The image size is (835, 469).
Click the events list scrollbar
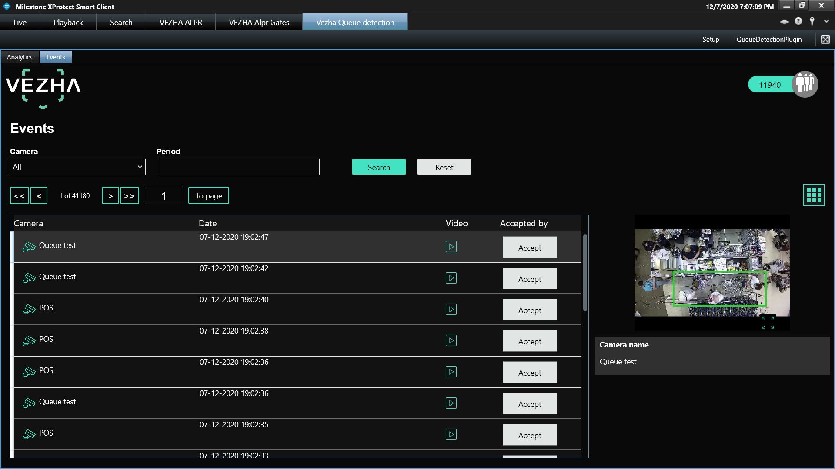click(585, 273)
